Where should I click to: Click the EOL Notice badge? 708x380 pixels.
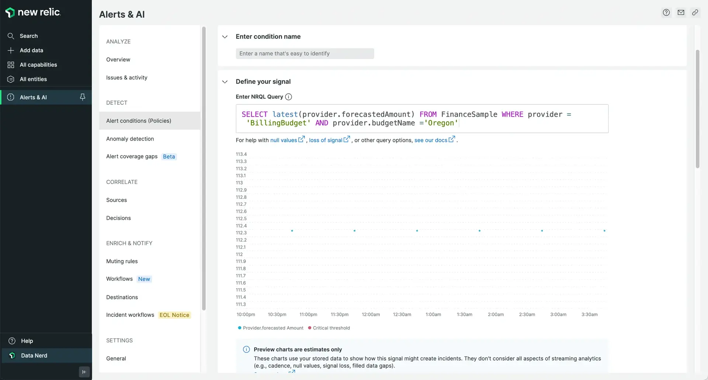pyautogui.click(x=174, y=315)
